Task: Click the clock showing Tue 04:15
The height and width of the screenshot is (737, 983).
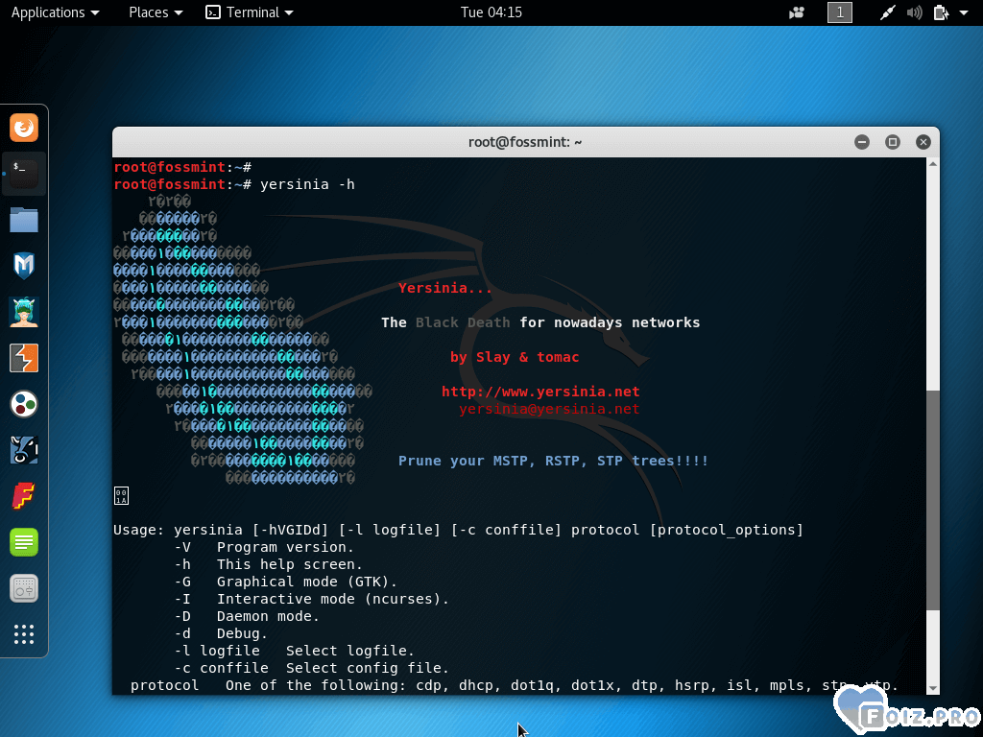Action: pyautogui.click(x=491, y=12)
